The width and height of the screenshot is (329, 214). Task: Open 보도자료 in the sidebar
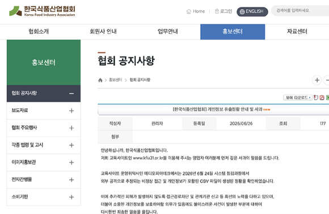click(x=20, y=111)
